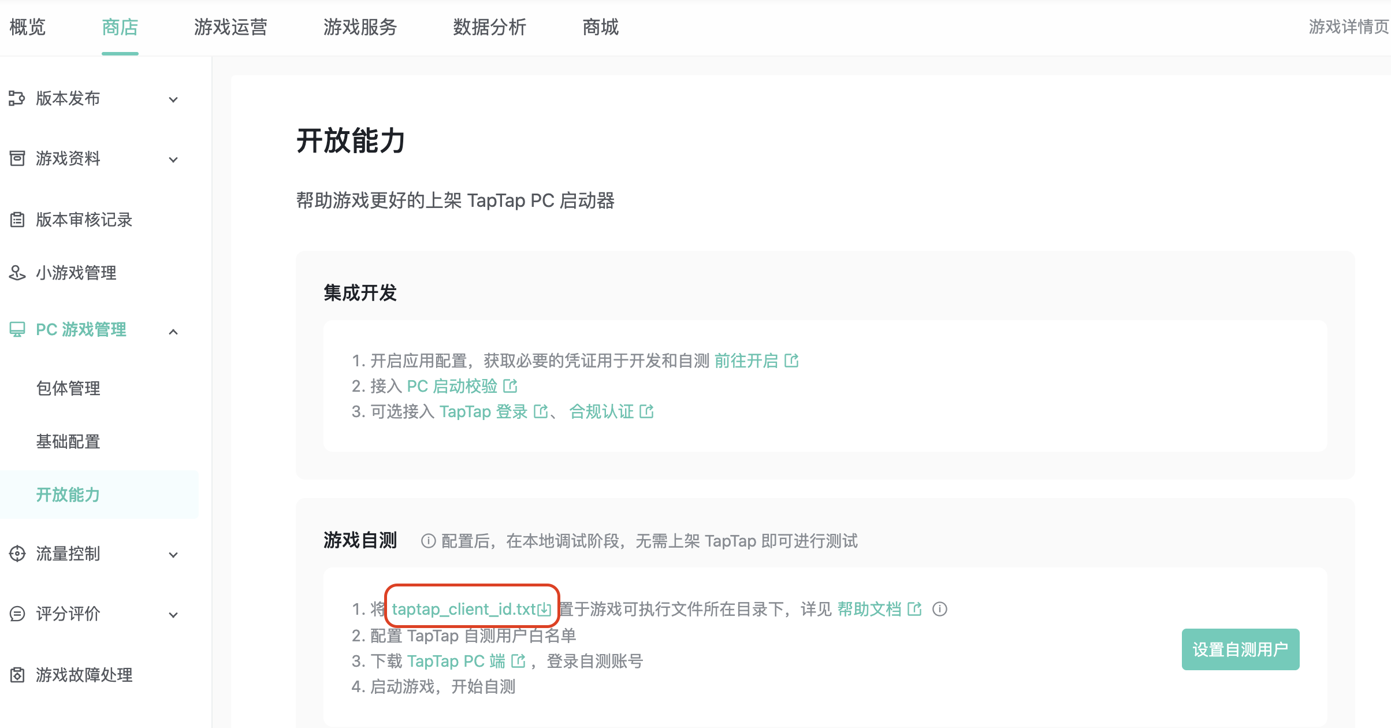Open the PC 启动校验 link
This screenshot has width=1391, height=728.
(452, 386)
